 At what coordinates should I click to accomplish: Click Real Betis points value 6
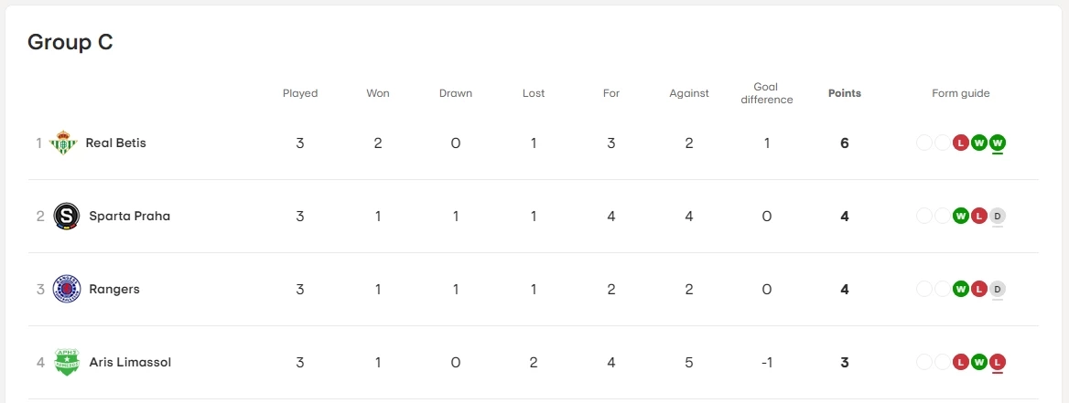tap(844, 143)
